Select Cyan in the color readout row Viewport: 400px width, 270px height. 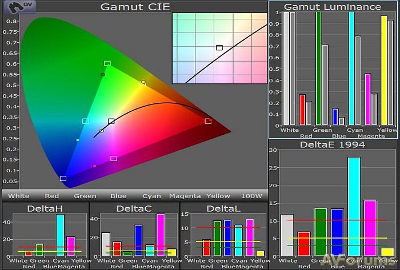click(x=151, y=196)
